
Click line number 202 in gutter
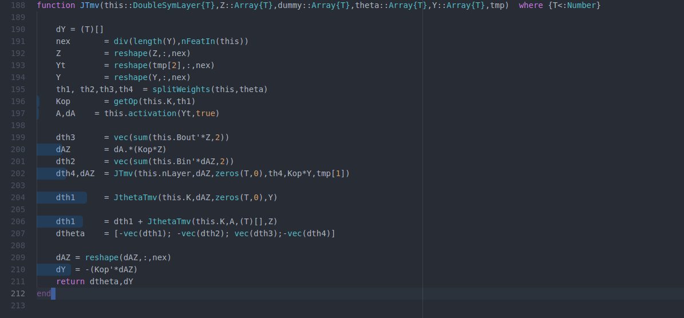[x=18, y=173]
